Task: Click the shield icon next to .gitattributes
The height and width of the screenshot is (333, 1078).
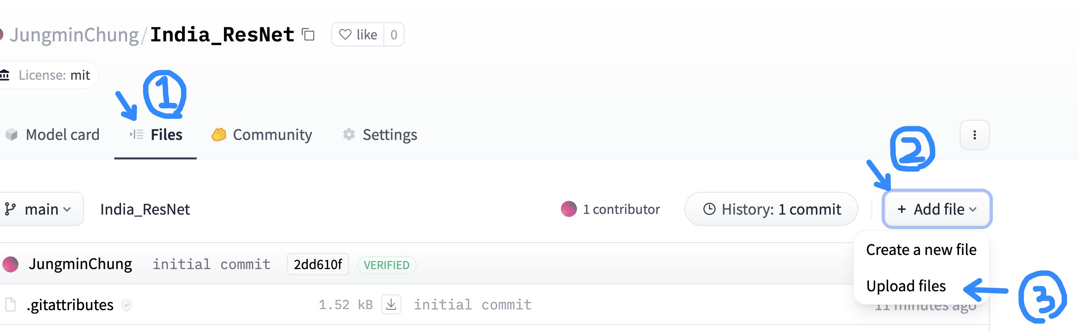Action: pyautogui.click(x=126, y=305)
